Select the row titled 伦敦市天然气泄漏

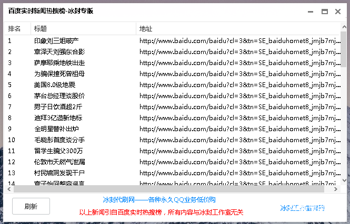173,162
